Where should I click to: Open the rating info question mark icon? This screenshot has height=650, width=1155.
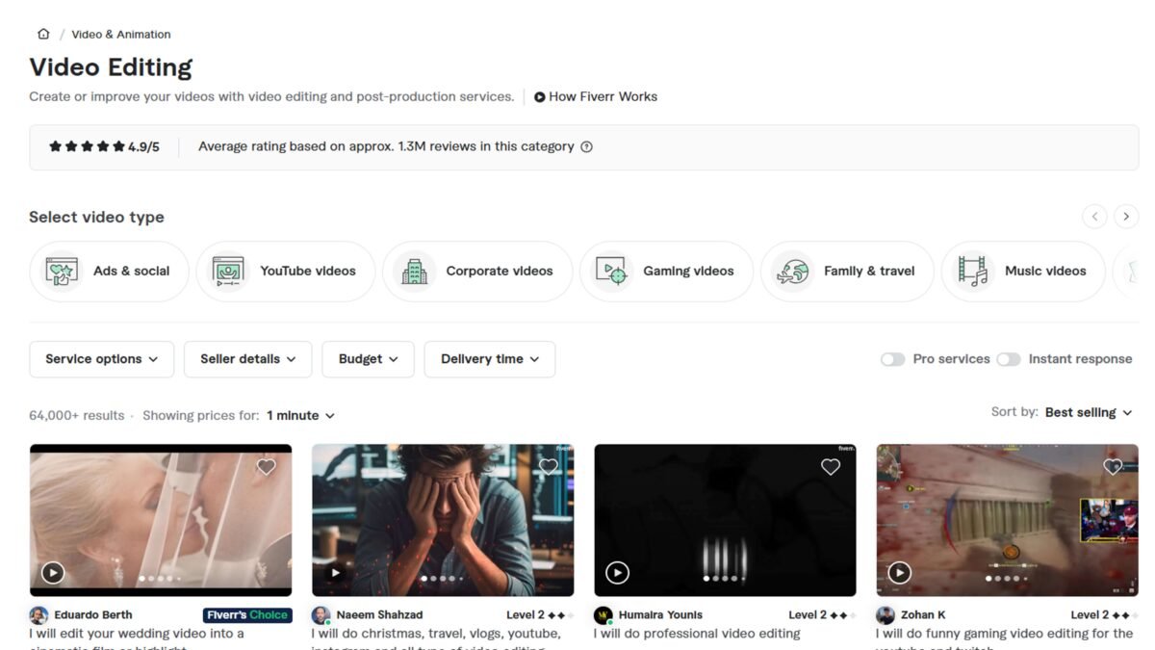pyautogui.click(x=587, y=147)
